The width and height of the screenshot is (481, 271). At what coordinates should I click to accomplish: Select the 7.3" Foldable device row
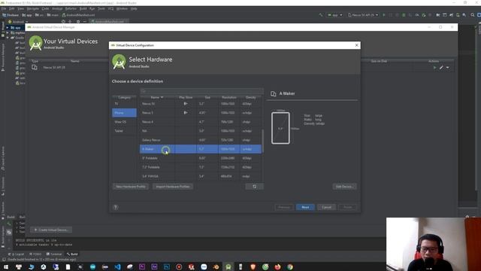point(201,167)
